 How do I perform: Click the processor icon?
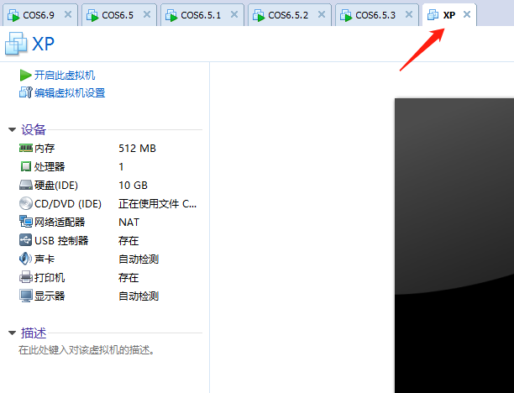pyautogui.click(x=26, y=166)
